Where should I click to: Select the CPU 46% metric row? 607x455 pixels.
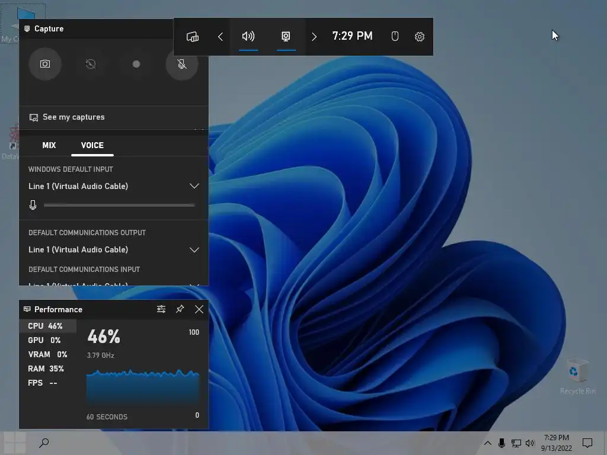48,326
